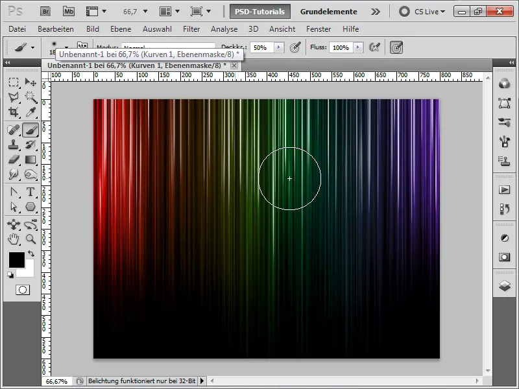Image resolution: width=519 pixels, height=389 pixels.
Task: Enable airbrush mode
Action: 374,47
